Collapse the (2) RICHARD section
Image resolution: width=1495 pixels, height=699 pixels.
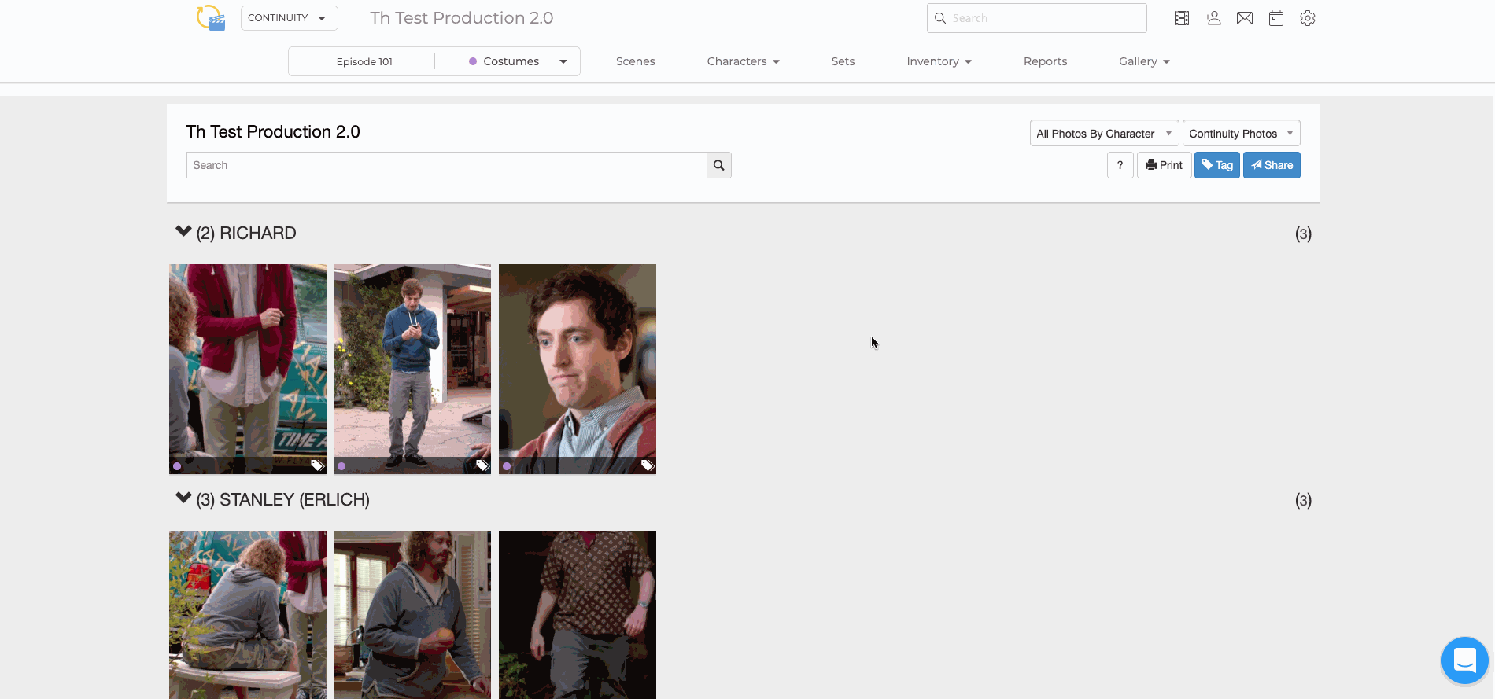point(183,231)
